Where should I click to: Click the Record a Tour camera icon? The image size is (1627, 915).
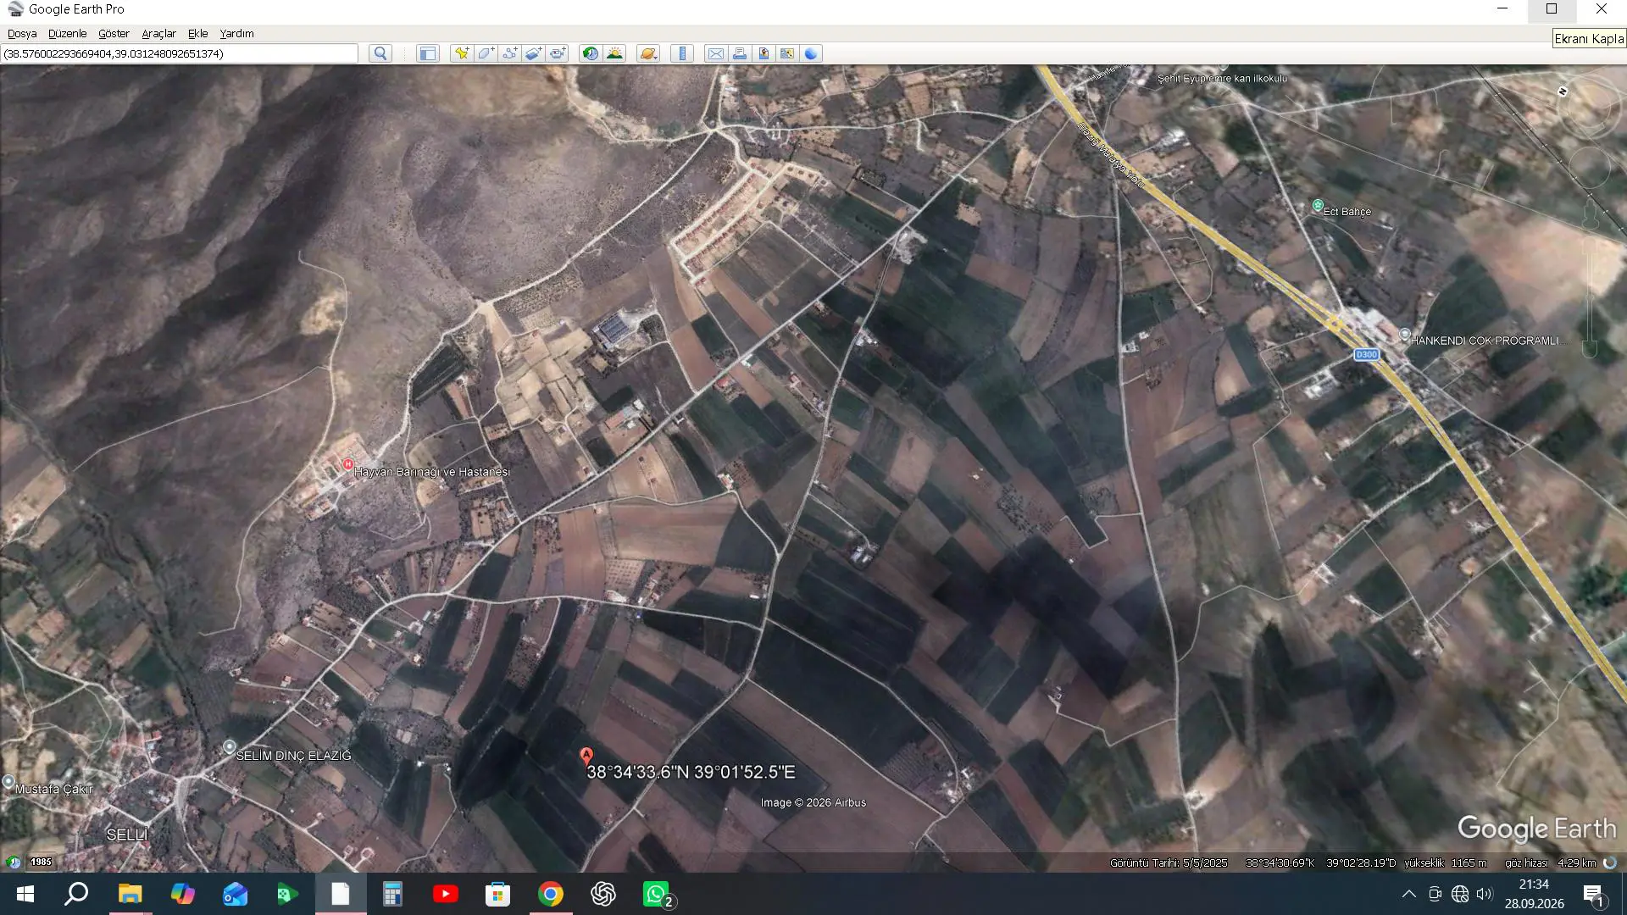(x=558, y=53)
